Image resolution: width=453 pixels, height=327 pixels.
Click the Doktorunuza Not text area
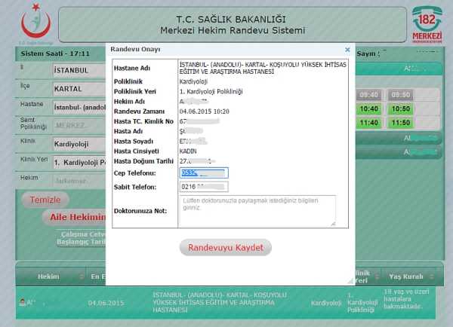[x=257, y=211]
